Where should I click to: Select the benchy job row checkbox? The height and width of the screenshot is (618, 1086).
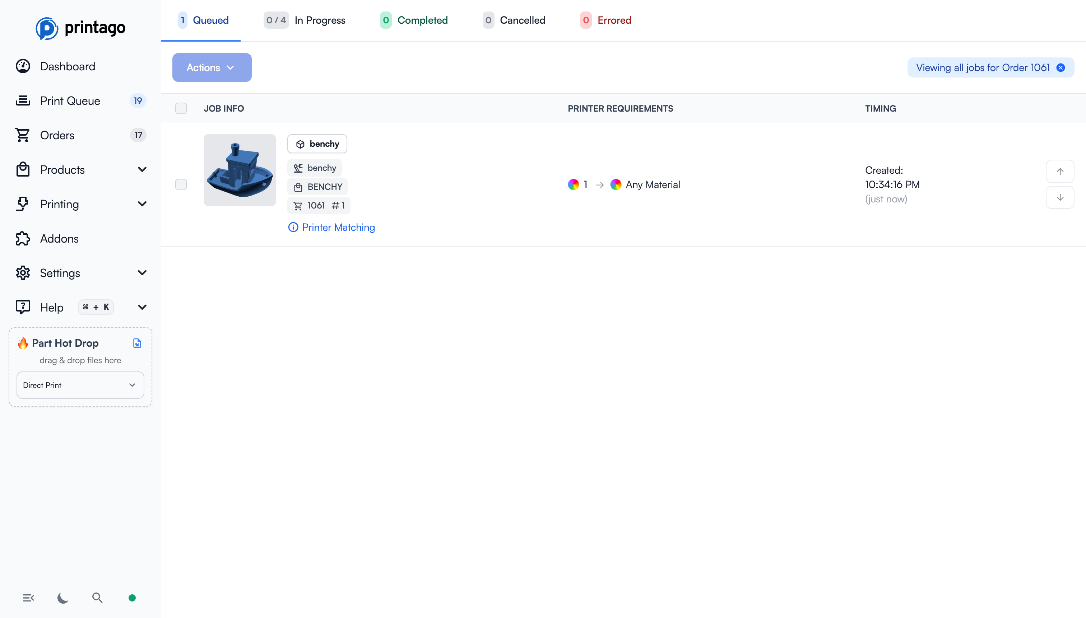(x=181, y=184)
